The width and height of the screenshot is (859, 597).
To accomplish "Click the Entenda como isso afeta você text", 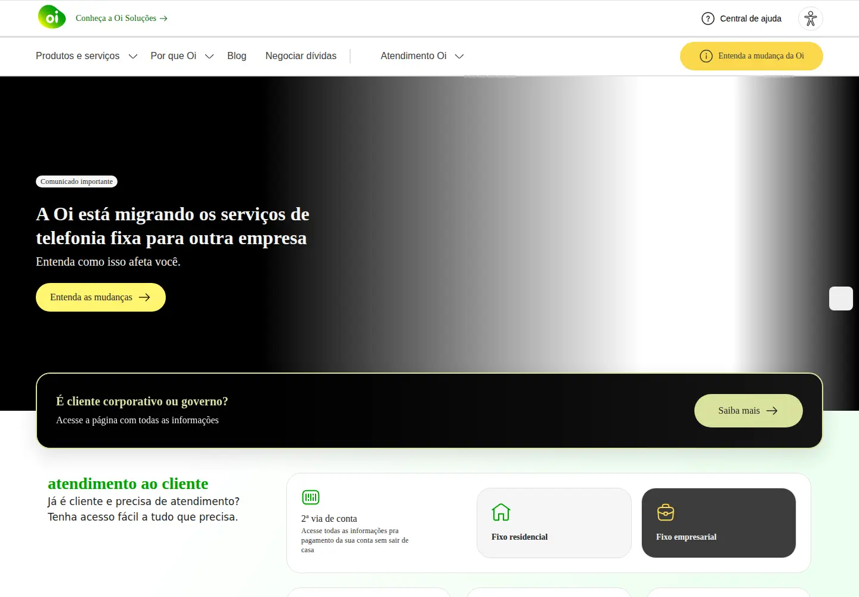I will pyautogui.click(x=108, y=261).
